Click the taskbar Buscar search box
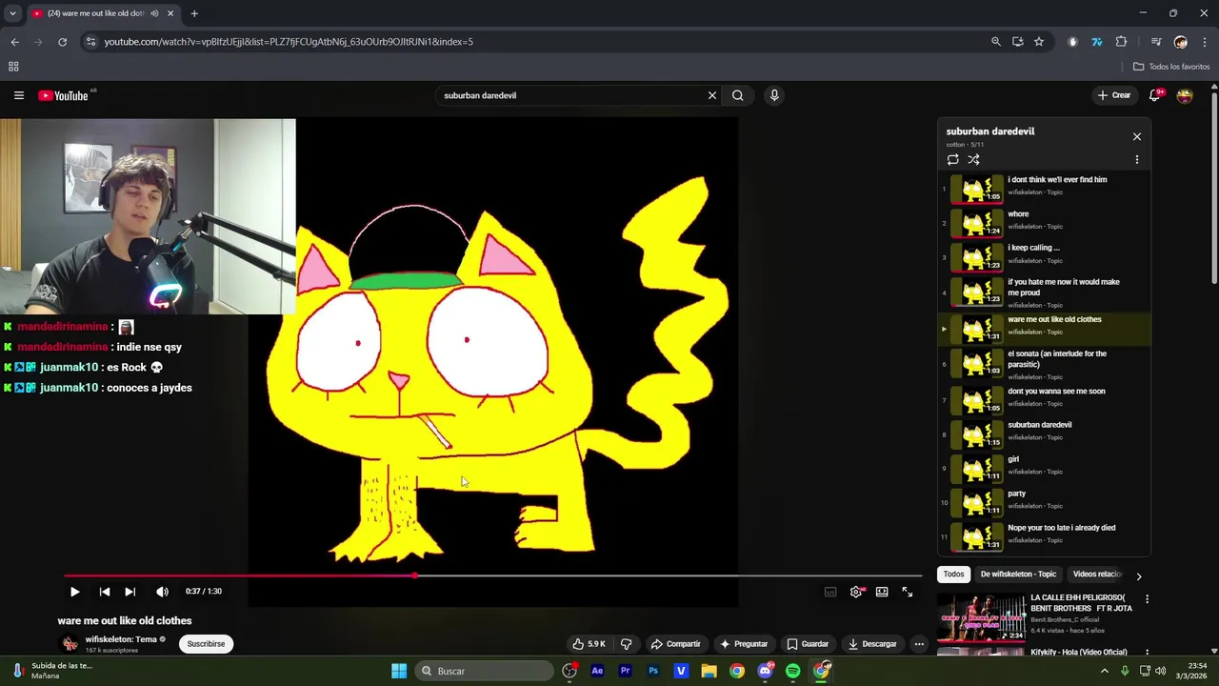Viewport: 1219px width, 686px height. pos(486,671)
